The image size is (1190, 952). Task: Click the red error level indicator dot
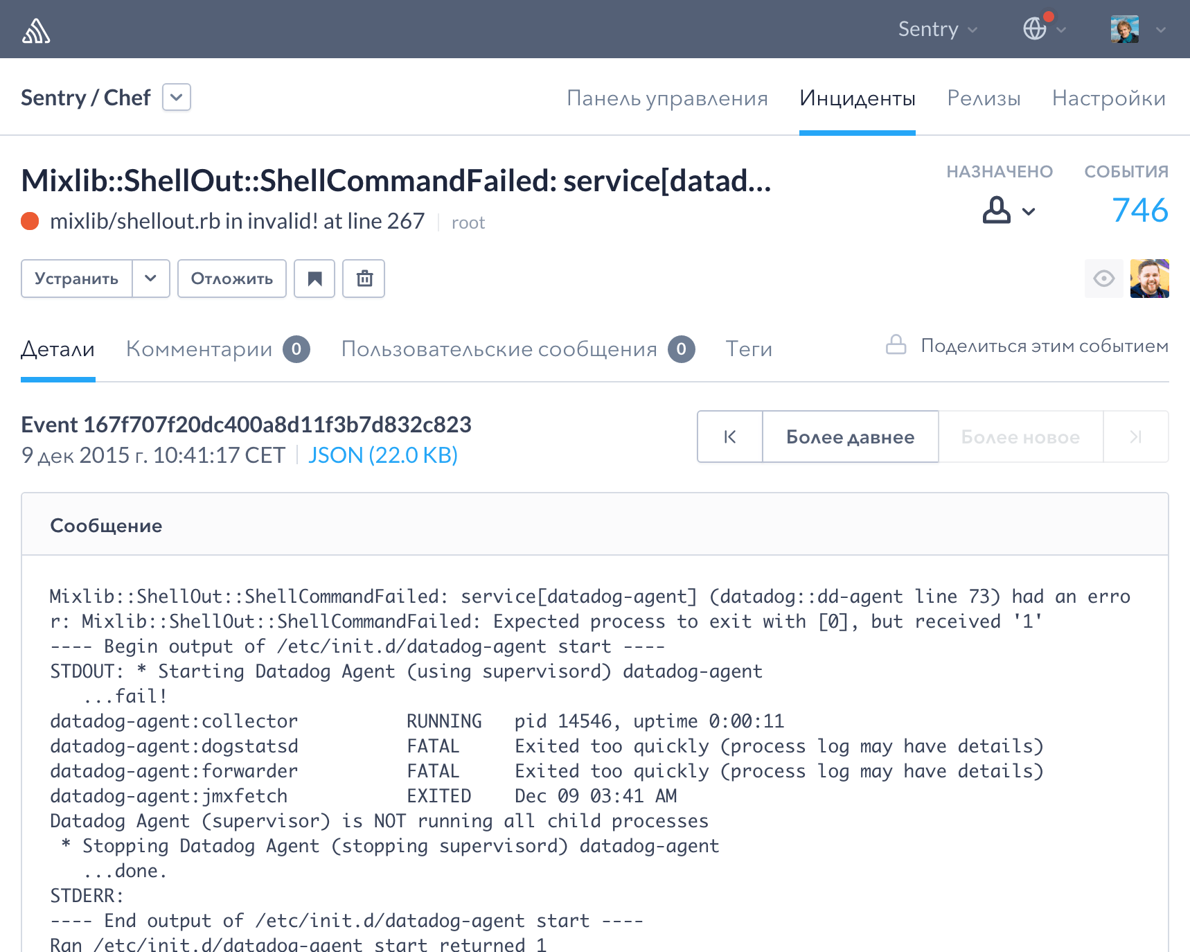click(x=30, y=221)
